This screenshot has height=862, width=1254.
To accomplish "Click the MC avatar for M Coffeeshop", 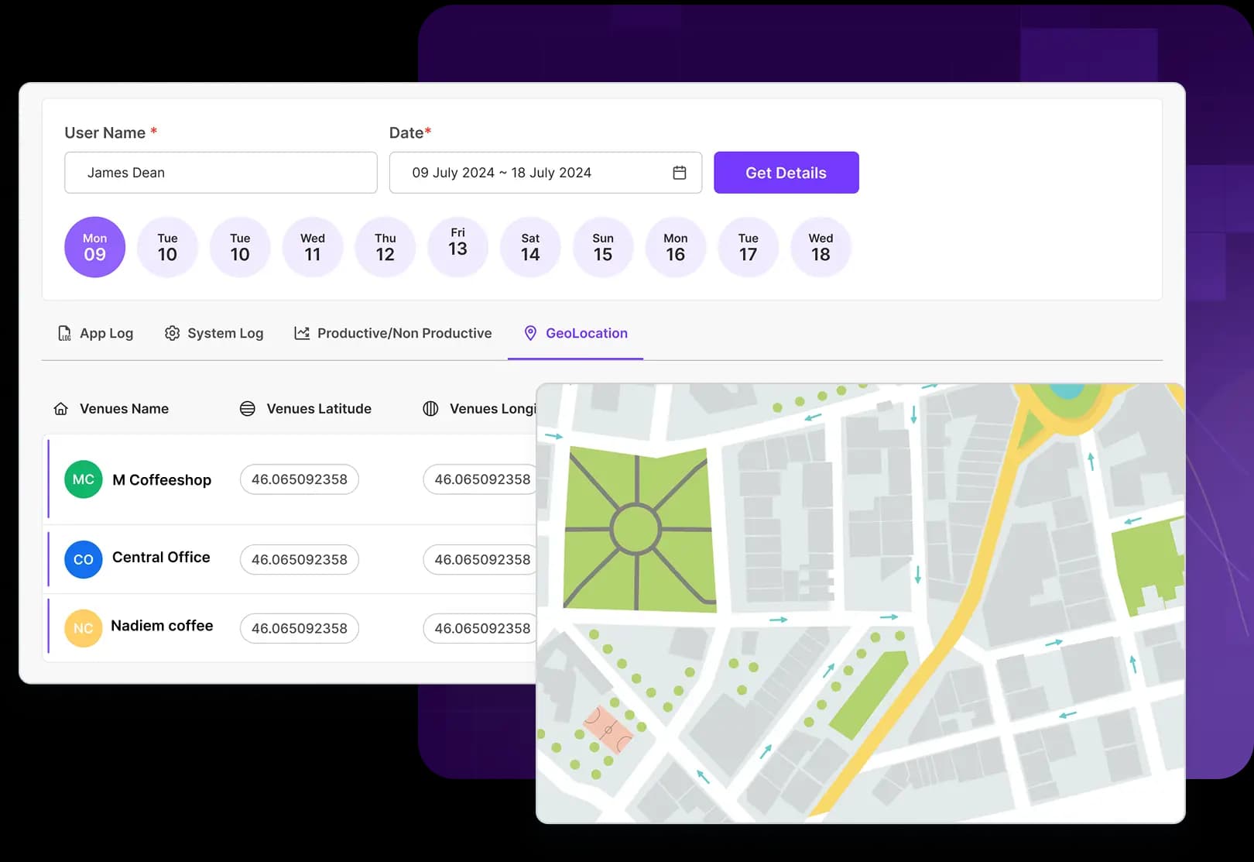I will click(x=83, y=479).
